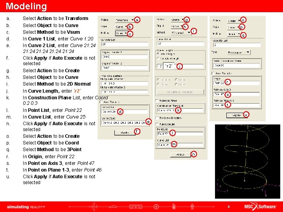This screenshot has height=212, width=283.
Task: Open the Object dropdown in the Transform panel
Action: [121, 27]
